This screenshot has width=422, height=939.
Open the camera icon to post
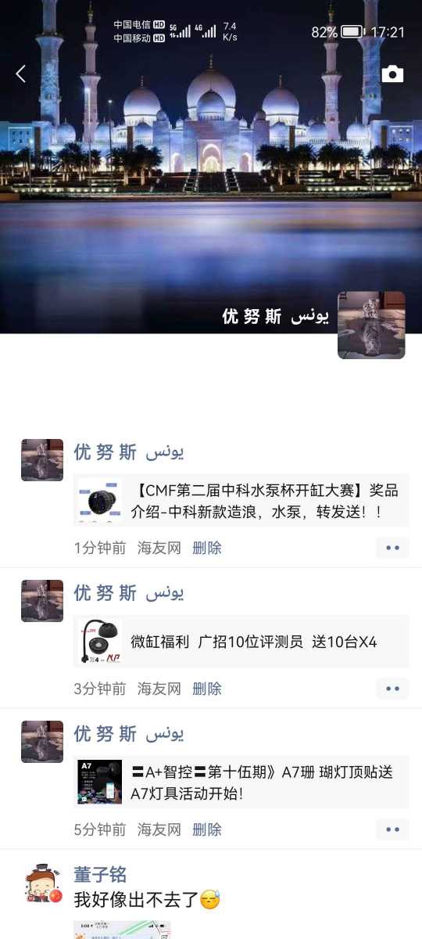click(392, 74)
